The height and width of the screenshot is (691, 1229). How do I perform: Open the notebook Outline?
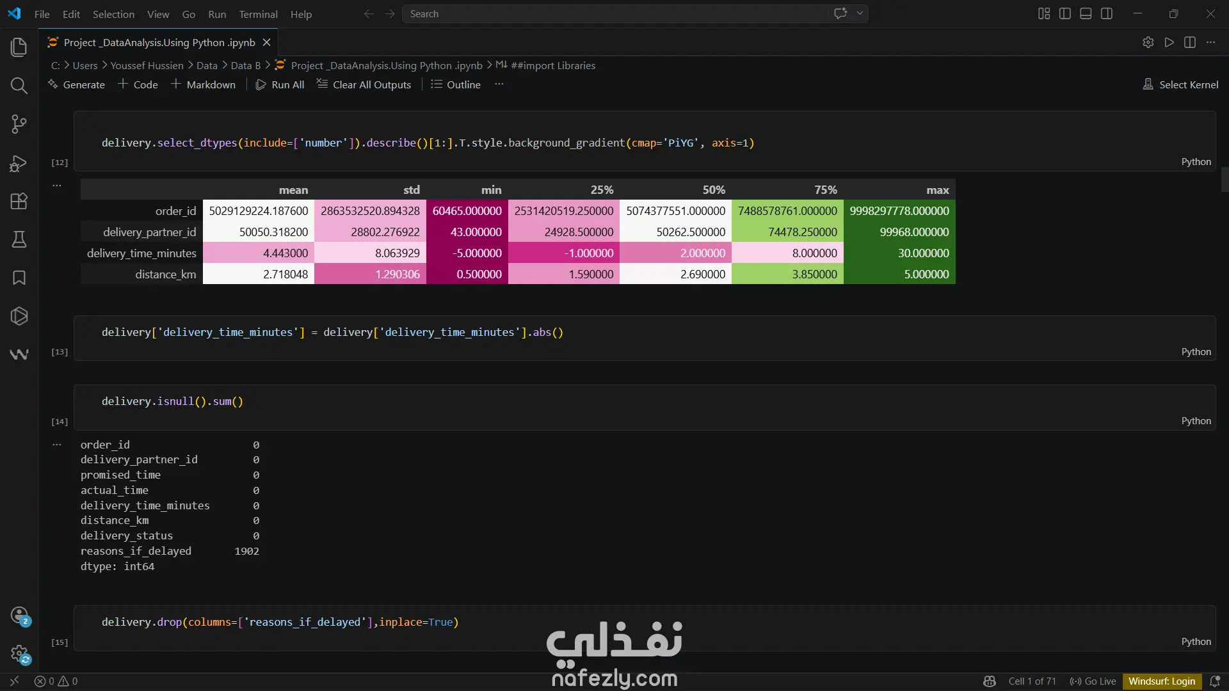(456, 84)
